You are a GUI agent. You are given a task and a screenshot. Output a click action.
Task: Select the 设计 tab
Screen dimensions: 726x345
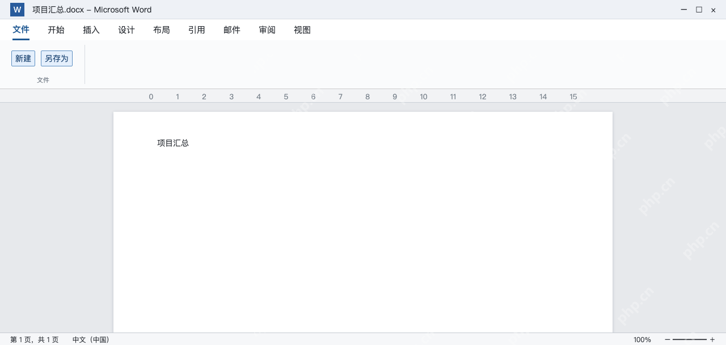click(x=126, y=30)
